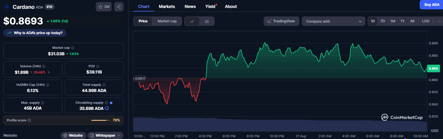Show Market cap info tooltip icon
Screen dimensions: 443x139
point(73,48)
